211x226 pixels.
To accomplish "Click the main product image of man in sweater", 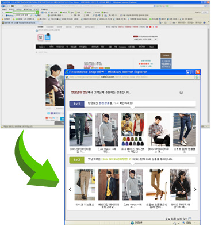I will pyautogui.click(x=55, y=85).
